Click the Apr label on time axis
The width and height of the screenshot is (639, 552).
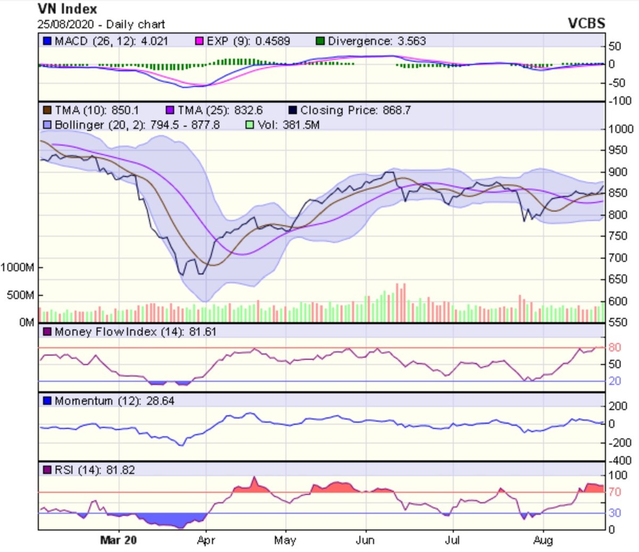(x=206, y=540)
